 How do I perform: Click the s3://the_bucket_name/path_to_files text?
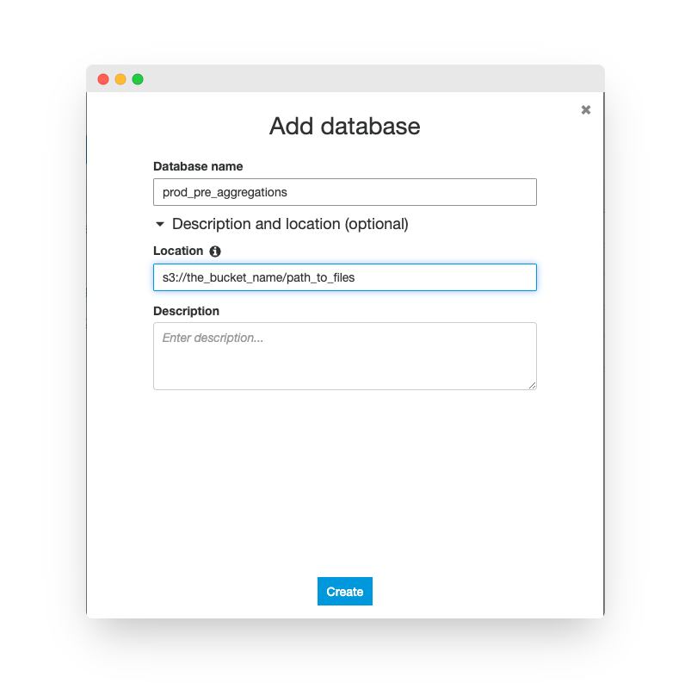(x=259, y=277)
